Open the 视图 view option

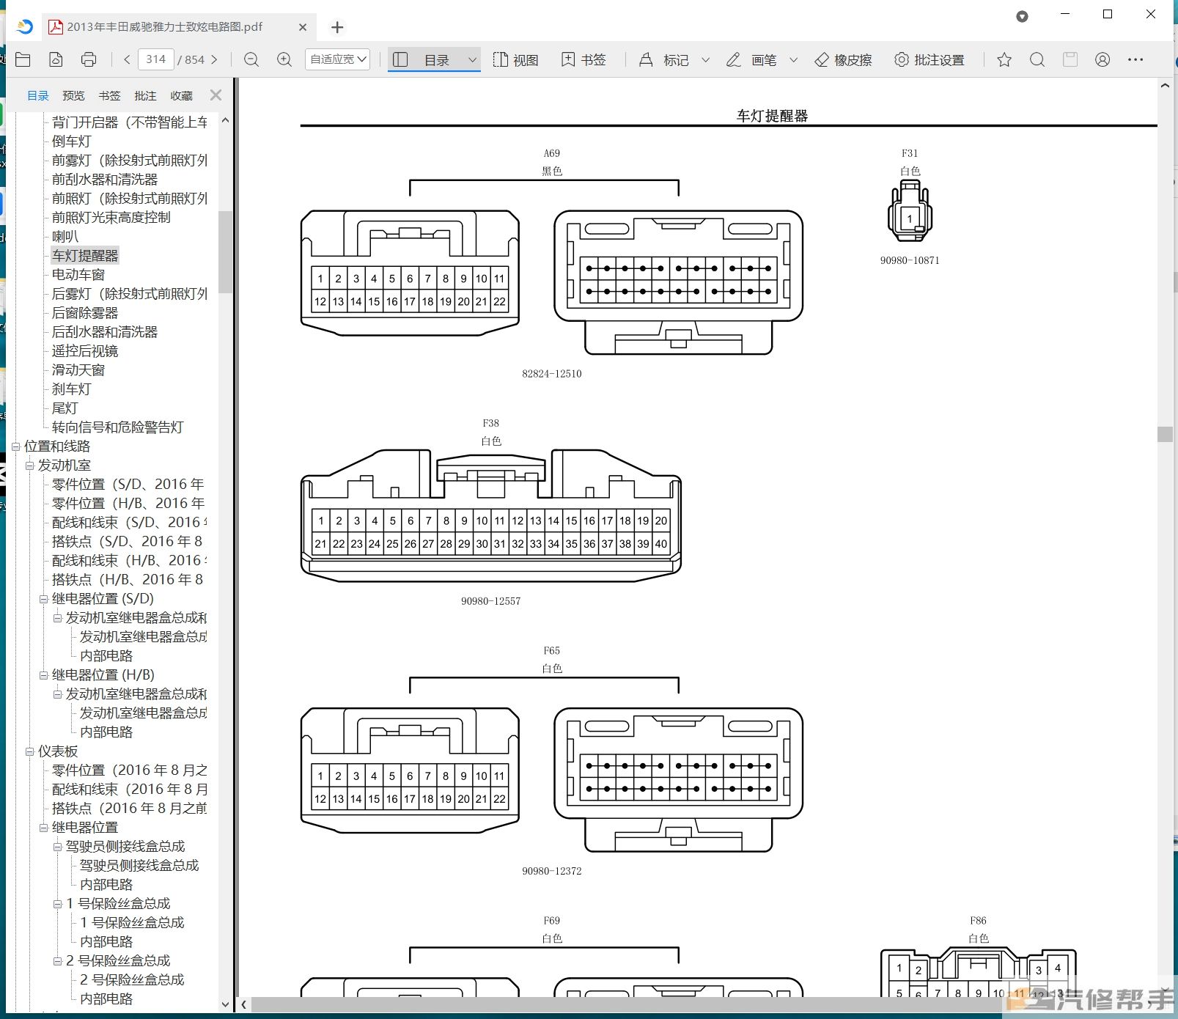pyautogui.click(x=516, y=59)
